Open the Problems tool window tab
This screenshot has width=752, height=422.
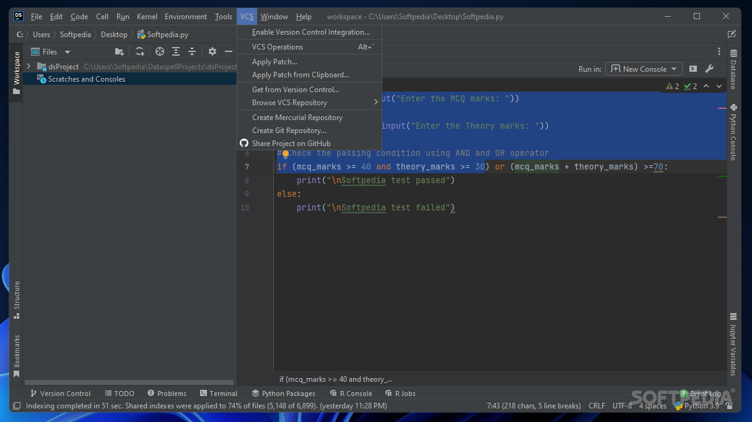click(167, 394)
